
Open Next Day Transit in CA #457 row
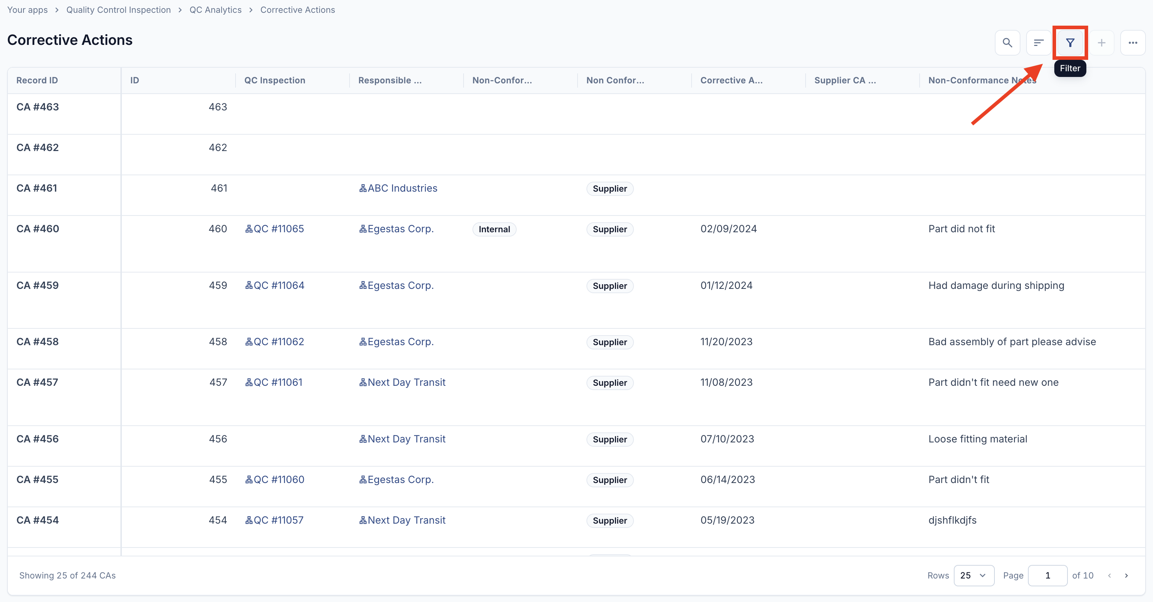402,383
